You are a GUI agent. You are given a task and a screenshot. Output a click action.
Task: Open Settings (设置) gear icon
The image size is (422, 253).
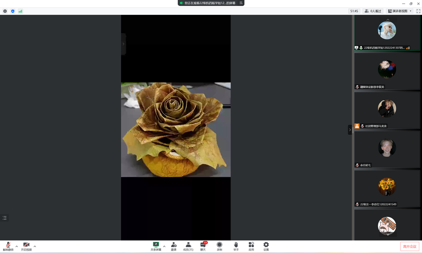[x=266, y=246]
